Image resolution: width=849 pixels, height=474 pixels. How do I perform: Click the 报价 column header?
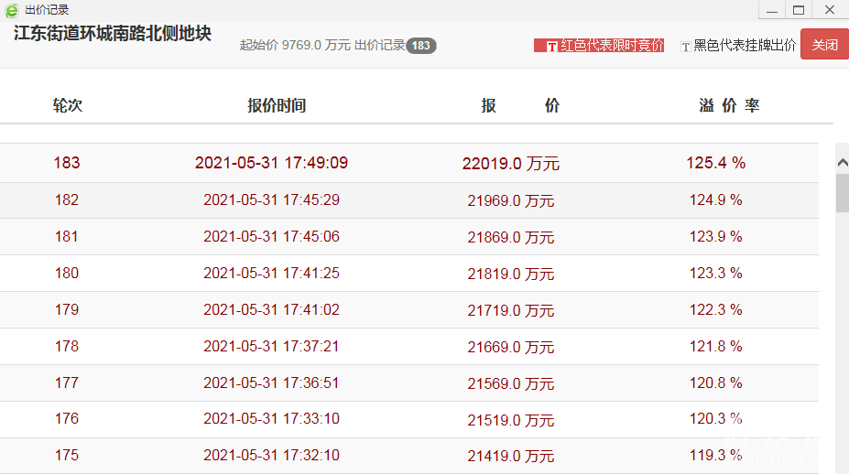(520, 105)
